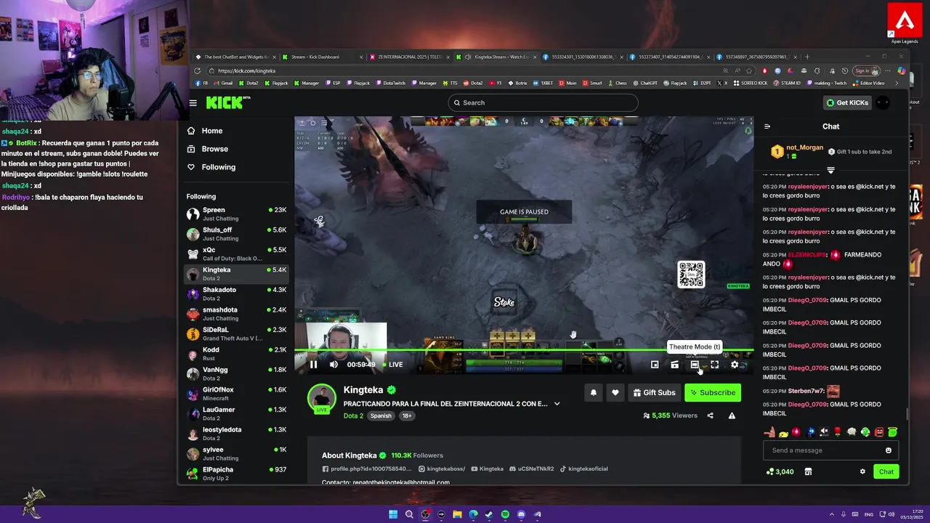This screenshot has height=523, width=930.
Task: Open a new browser tab
Action: click(806, 57)
